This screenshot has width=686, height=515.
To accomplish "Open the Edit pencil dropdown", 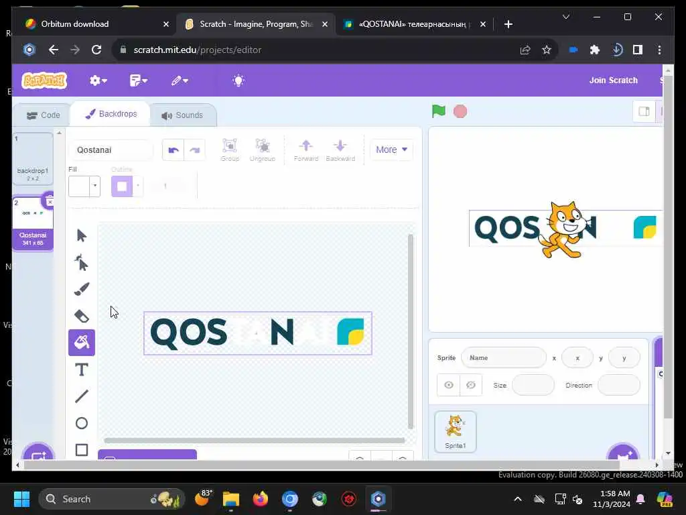I will point(180,80).
